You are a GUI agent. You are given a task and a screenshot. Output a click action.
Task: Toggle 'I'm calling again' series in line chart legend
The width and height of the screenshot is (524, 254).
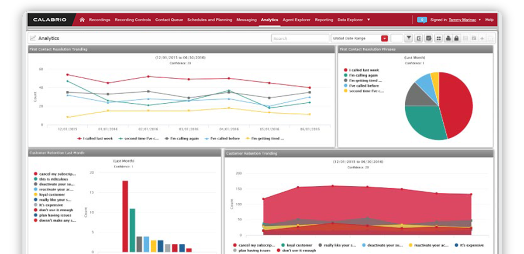181,139
